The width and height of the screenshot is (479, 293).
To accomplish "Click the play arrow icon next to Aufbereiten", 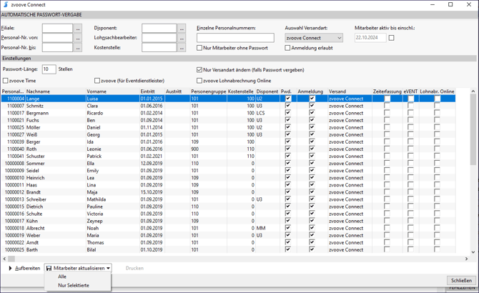I will pyautogui.click(x=10, y=268).
